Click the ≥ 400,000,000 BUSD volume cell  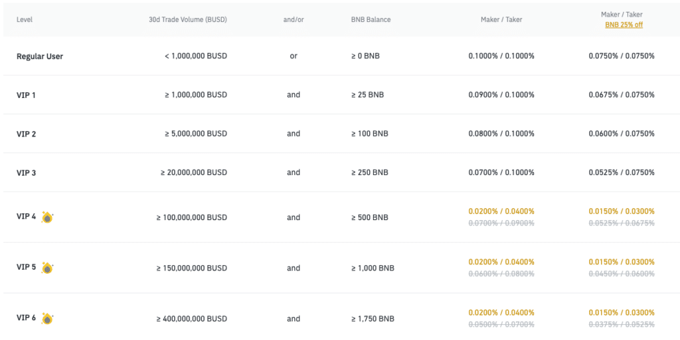point(192,319)
